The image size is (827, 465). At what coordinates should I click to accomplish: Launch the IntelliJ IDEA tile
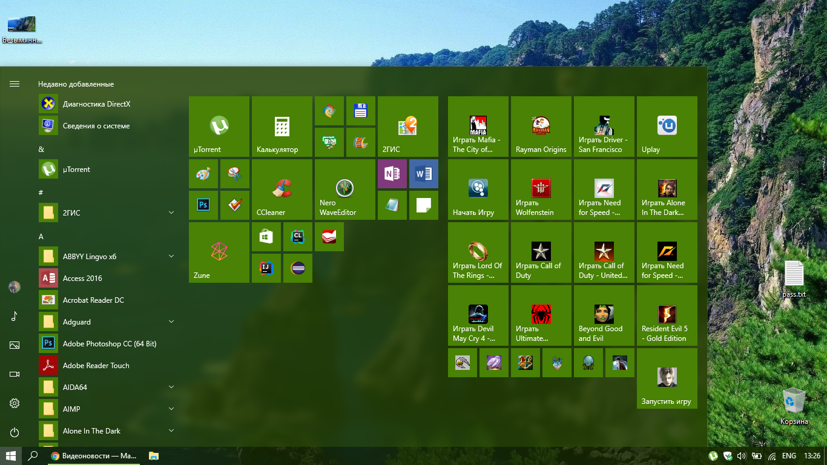click(266, 268)
